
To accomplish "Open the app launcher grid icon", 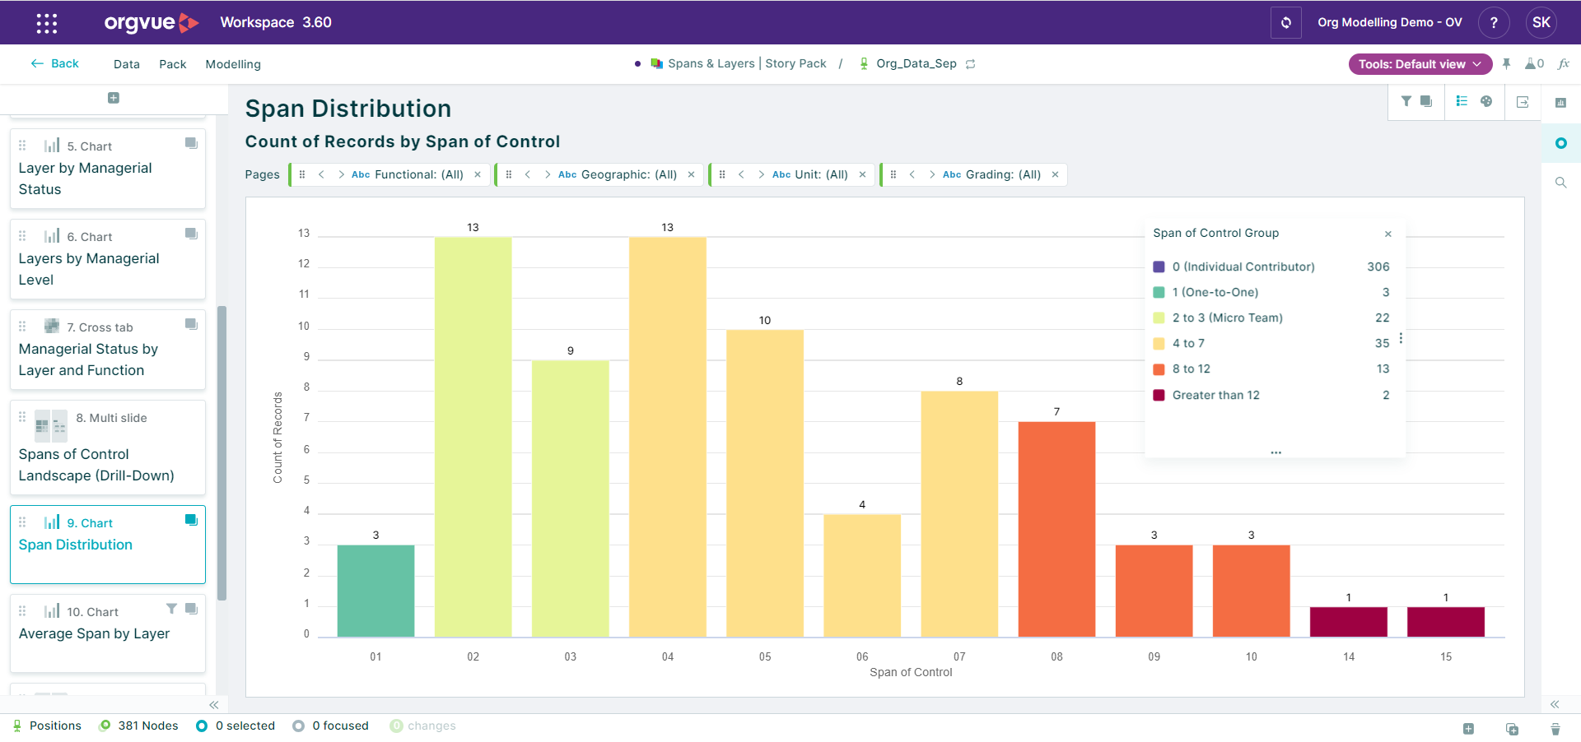I will point(47,23).
